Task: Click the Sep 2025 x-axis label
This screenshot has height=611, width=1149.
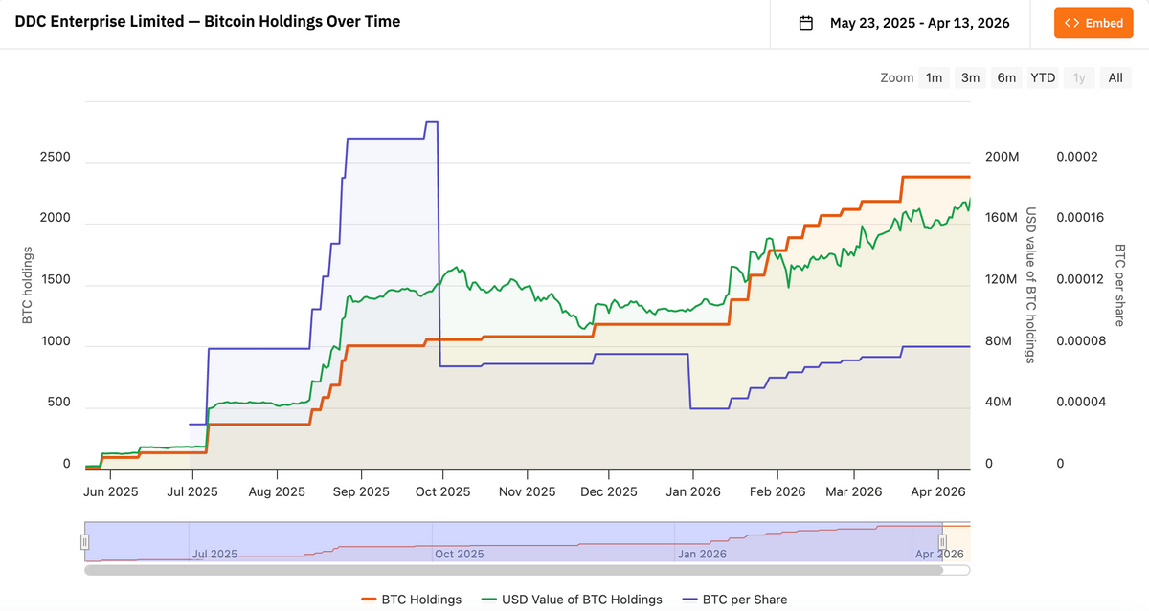Action: point(361,491)
